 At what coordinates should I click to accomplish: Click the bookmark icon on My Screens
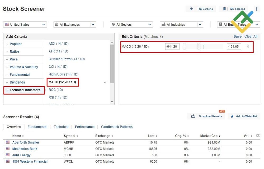coord(224,9)
